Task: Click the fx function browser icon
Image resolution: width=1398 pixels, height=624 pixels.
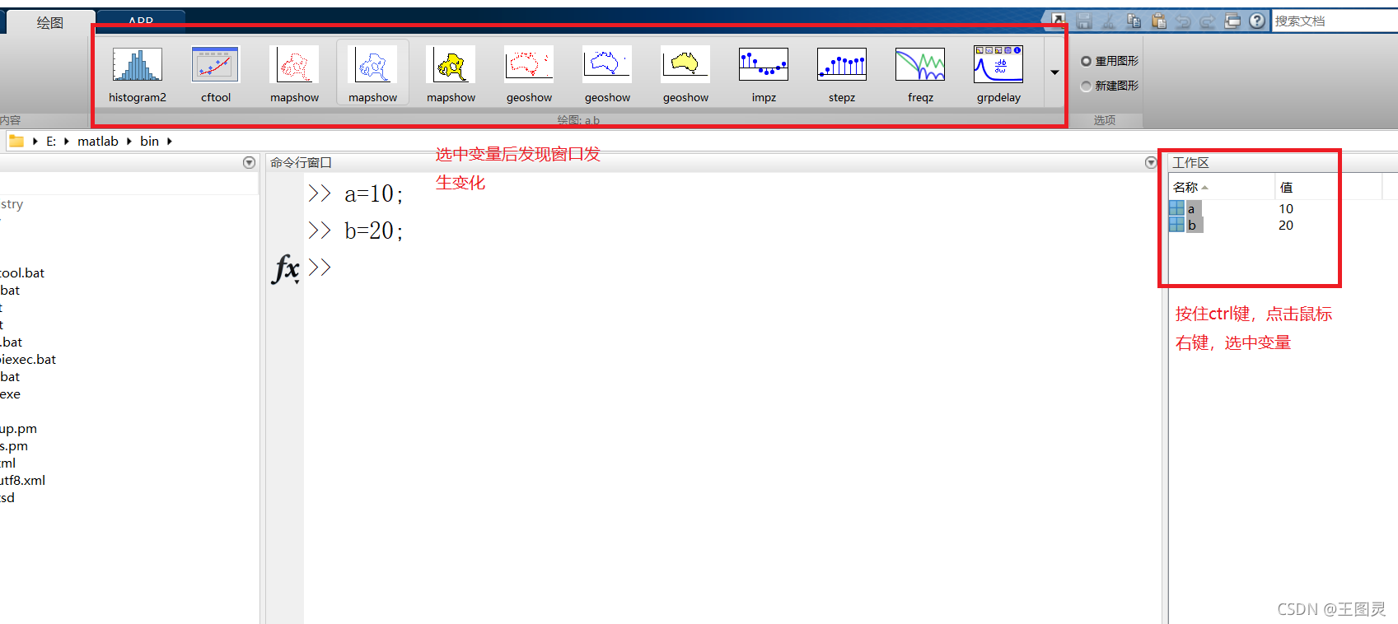Action: click(286, 268)
